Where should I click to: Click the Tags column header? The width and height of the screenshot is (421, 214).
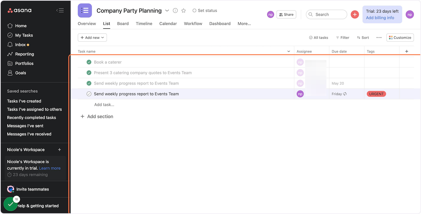click(371, 51)
